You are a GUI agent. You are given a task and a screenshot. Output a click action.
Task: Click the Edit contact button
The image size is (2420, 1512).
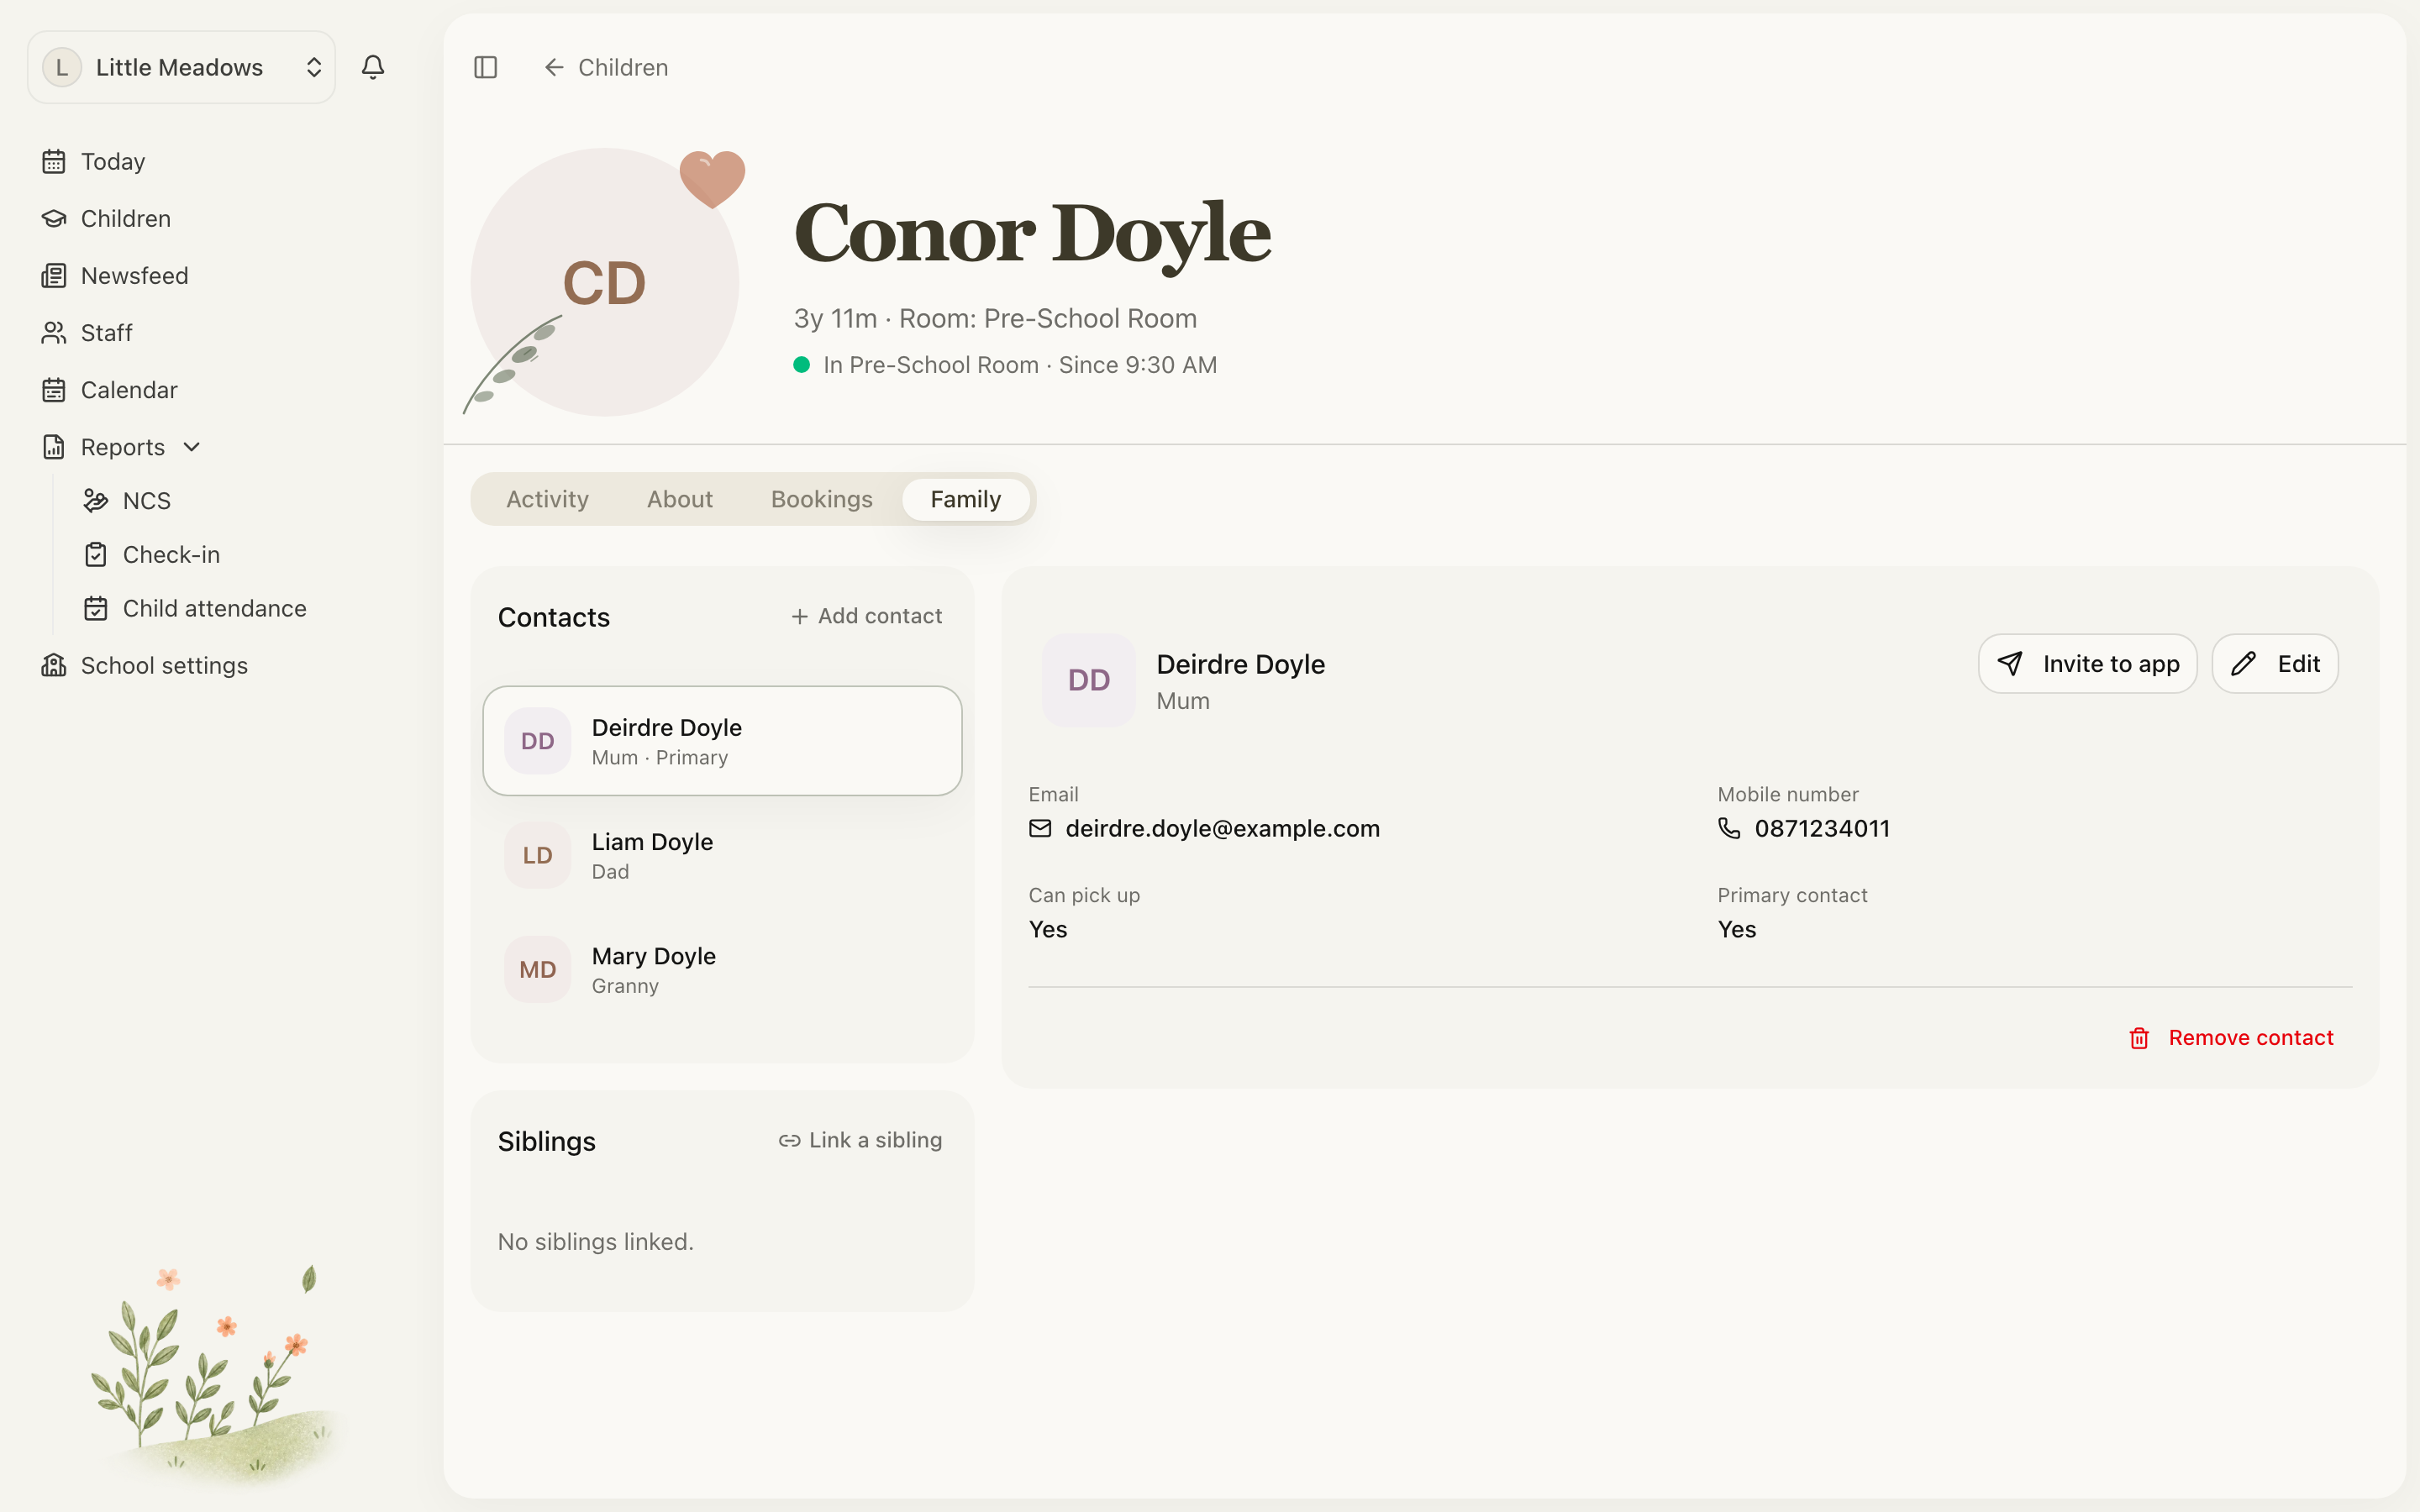click(2274, 663)
